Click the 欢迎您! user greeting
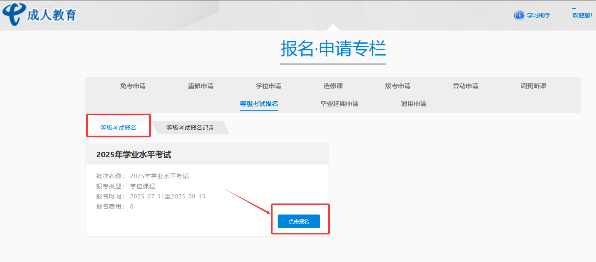This screenshot has height=262, width=596. (x=582, y=15)
